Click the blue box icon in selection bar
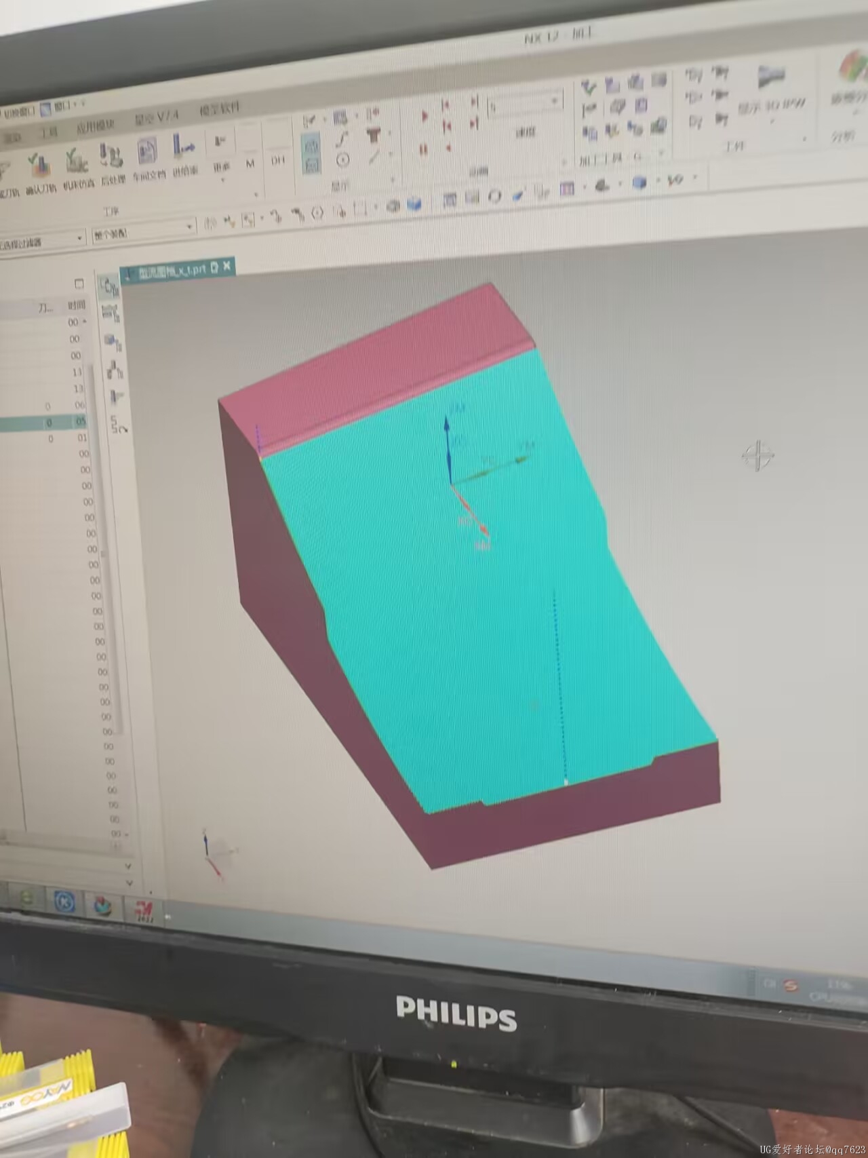This screenshot has width=868, height=1158. [x=414, y=204]
